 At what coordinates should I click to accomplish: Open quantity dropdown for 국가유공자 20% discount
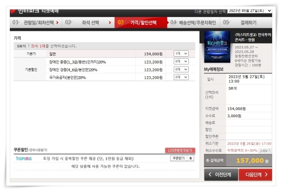point(181,77)
